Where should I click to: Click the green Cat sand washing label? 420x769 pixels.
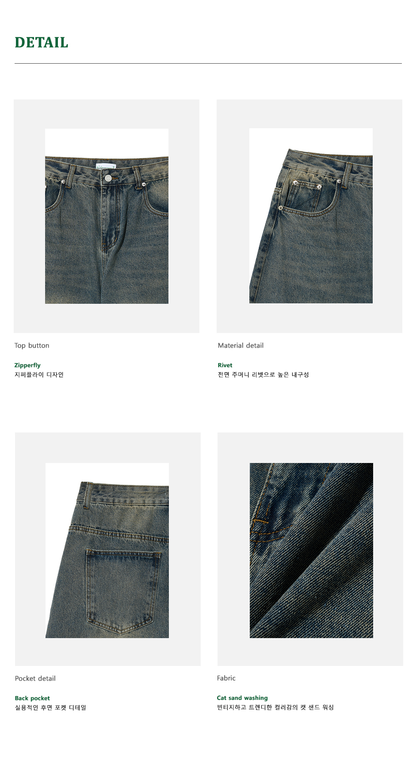click(x=242, y=698)
